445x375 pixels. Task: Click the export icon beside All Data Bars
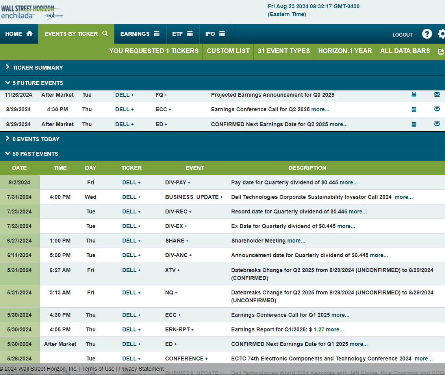pos(441,51)
